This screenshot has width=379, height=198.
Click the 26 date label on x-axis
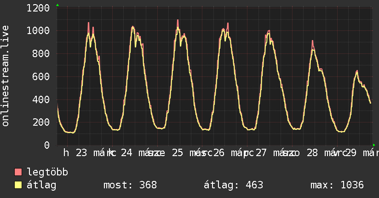click(x=219, y=153)
